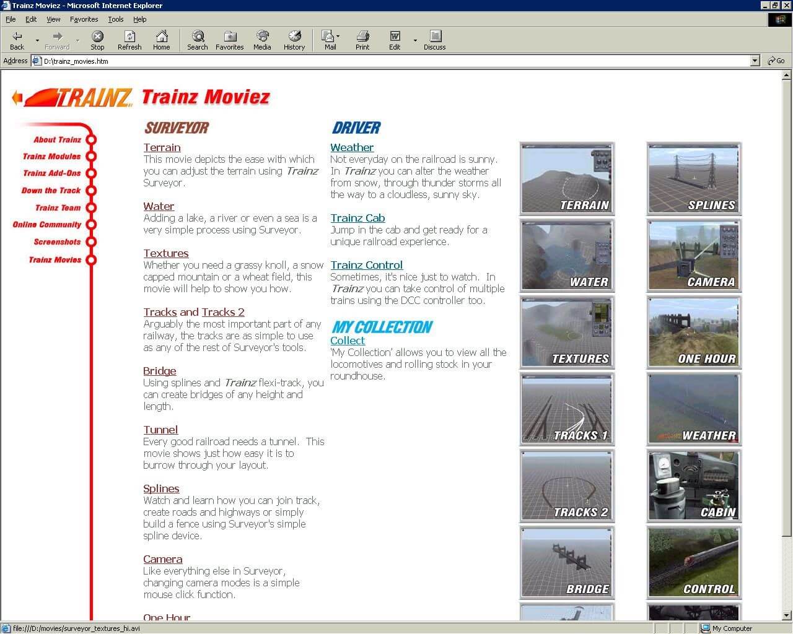Click the TEXTURES movie thumbnail
The width and height of the screenshot is (793, 634).
[567, 332]
